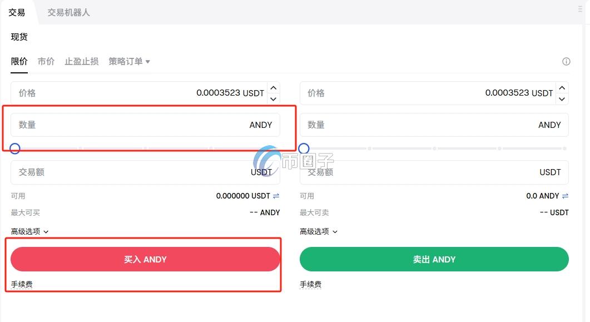Screen dimensions: 590x322
Task: Click the sell side percentage slider handle
Action: coord(304,148)
